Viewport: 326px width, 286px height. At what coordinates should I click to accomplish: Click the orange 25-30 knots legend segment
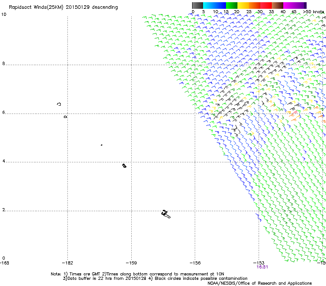tap(255, 5)
